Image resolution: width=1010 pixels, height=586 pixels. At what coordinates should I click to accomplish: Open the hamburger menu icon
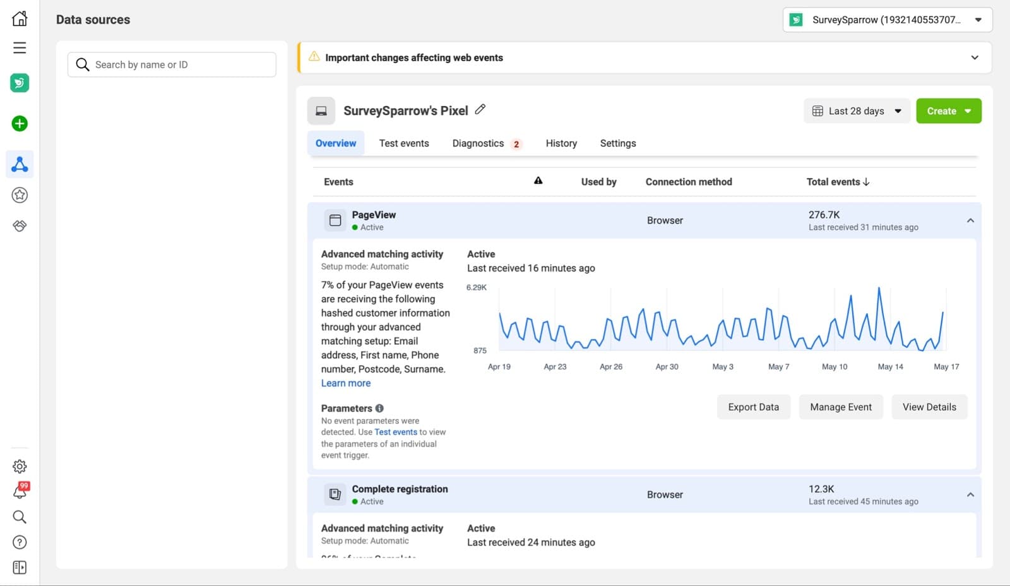20,48
